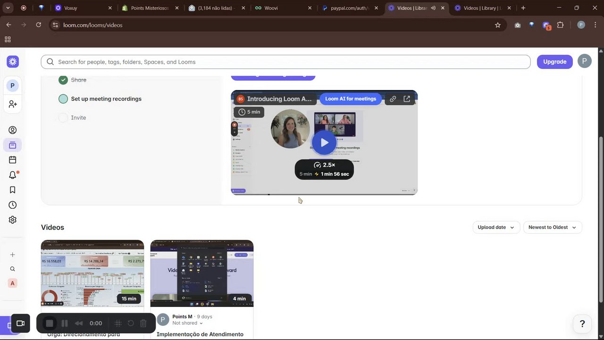Click the video progress bar on Loom AI video
604x340 pixels.
point(324,194)
